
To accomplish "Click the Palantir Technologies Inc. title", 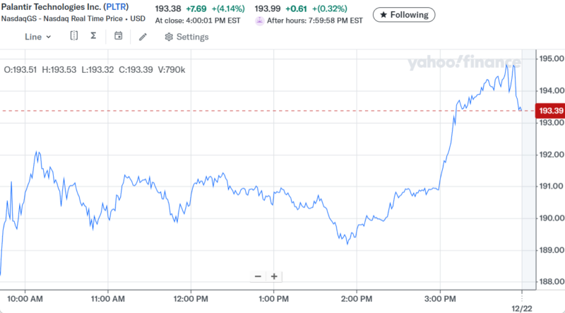I will pyautogui.click(x=51, y=7).
